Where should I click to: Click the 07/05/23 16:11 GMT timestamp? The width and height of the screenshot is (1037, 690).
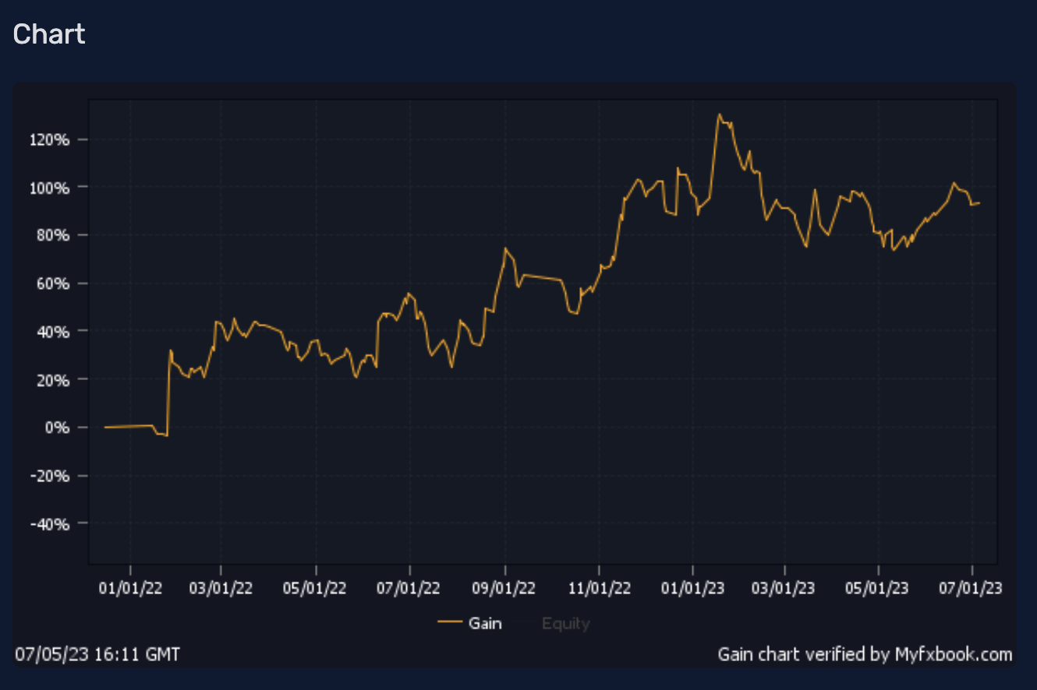(97, 654)
